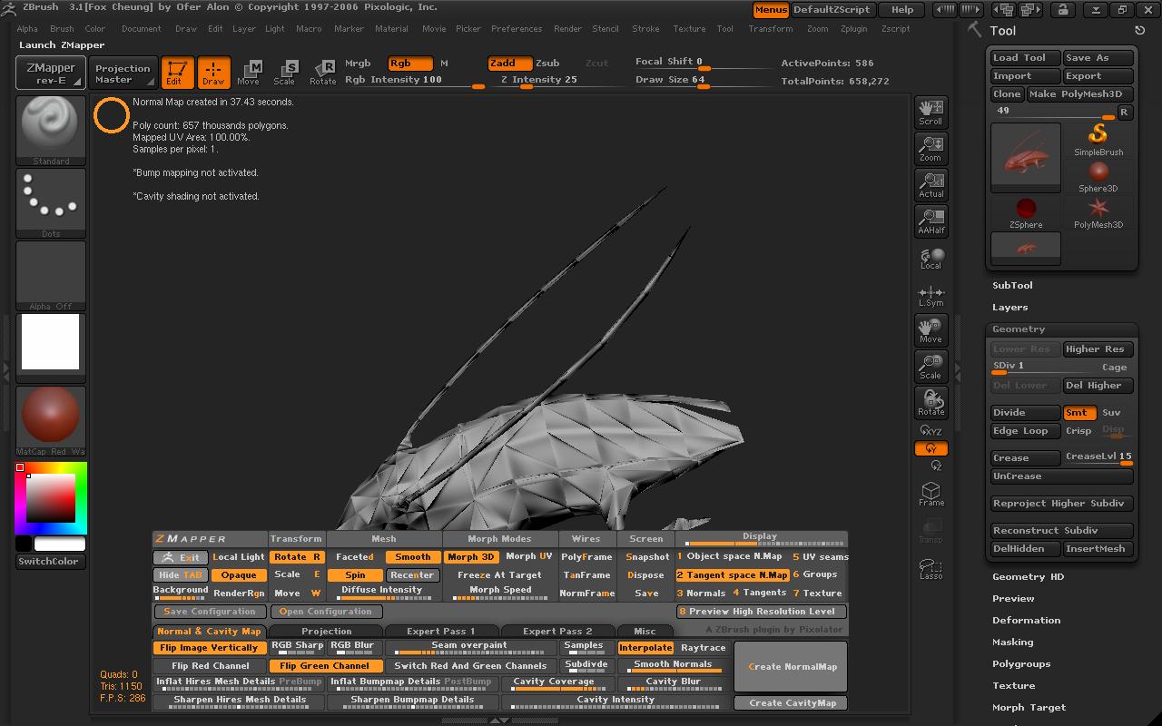Viewport: 1162px width, 726px height.
Task: Select the Rotate transform icon in top shelf
Action: (322, 73)
